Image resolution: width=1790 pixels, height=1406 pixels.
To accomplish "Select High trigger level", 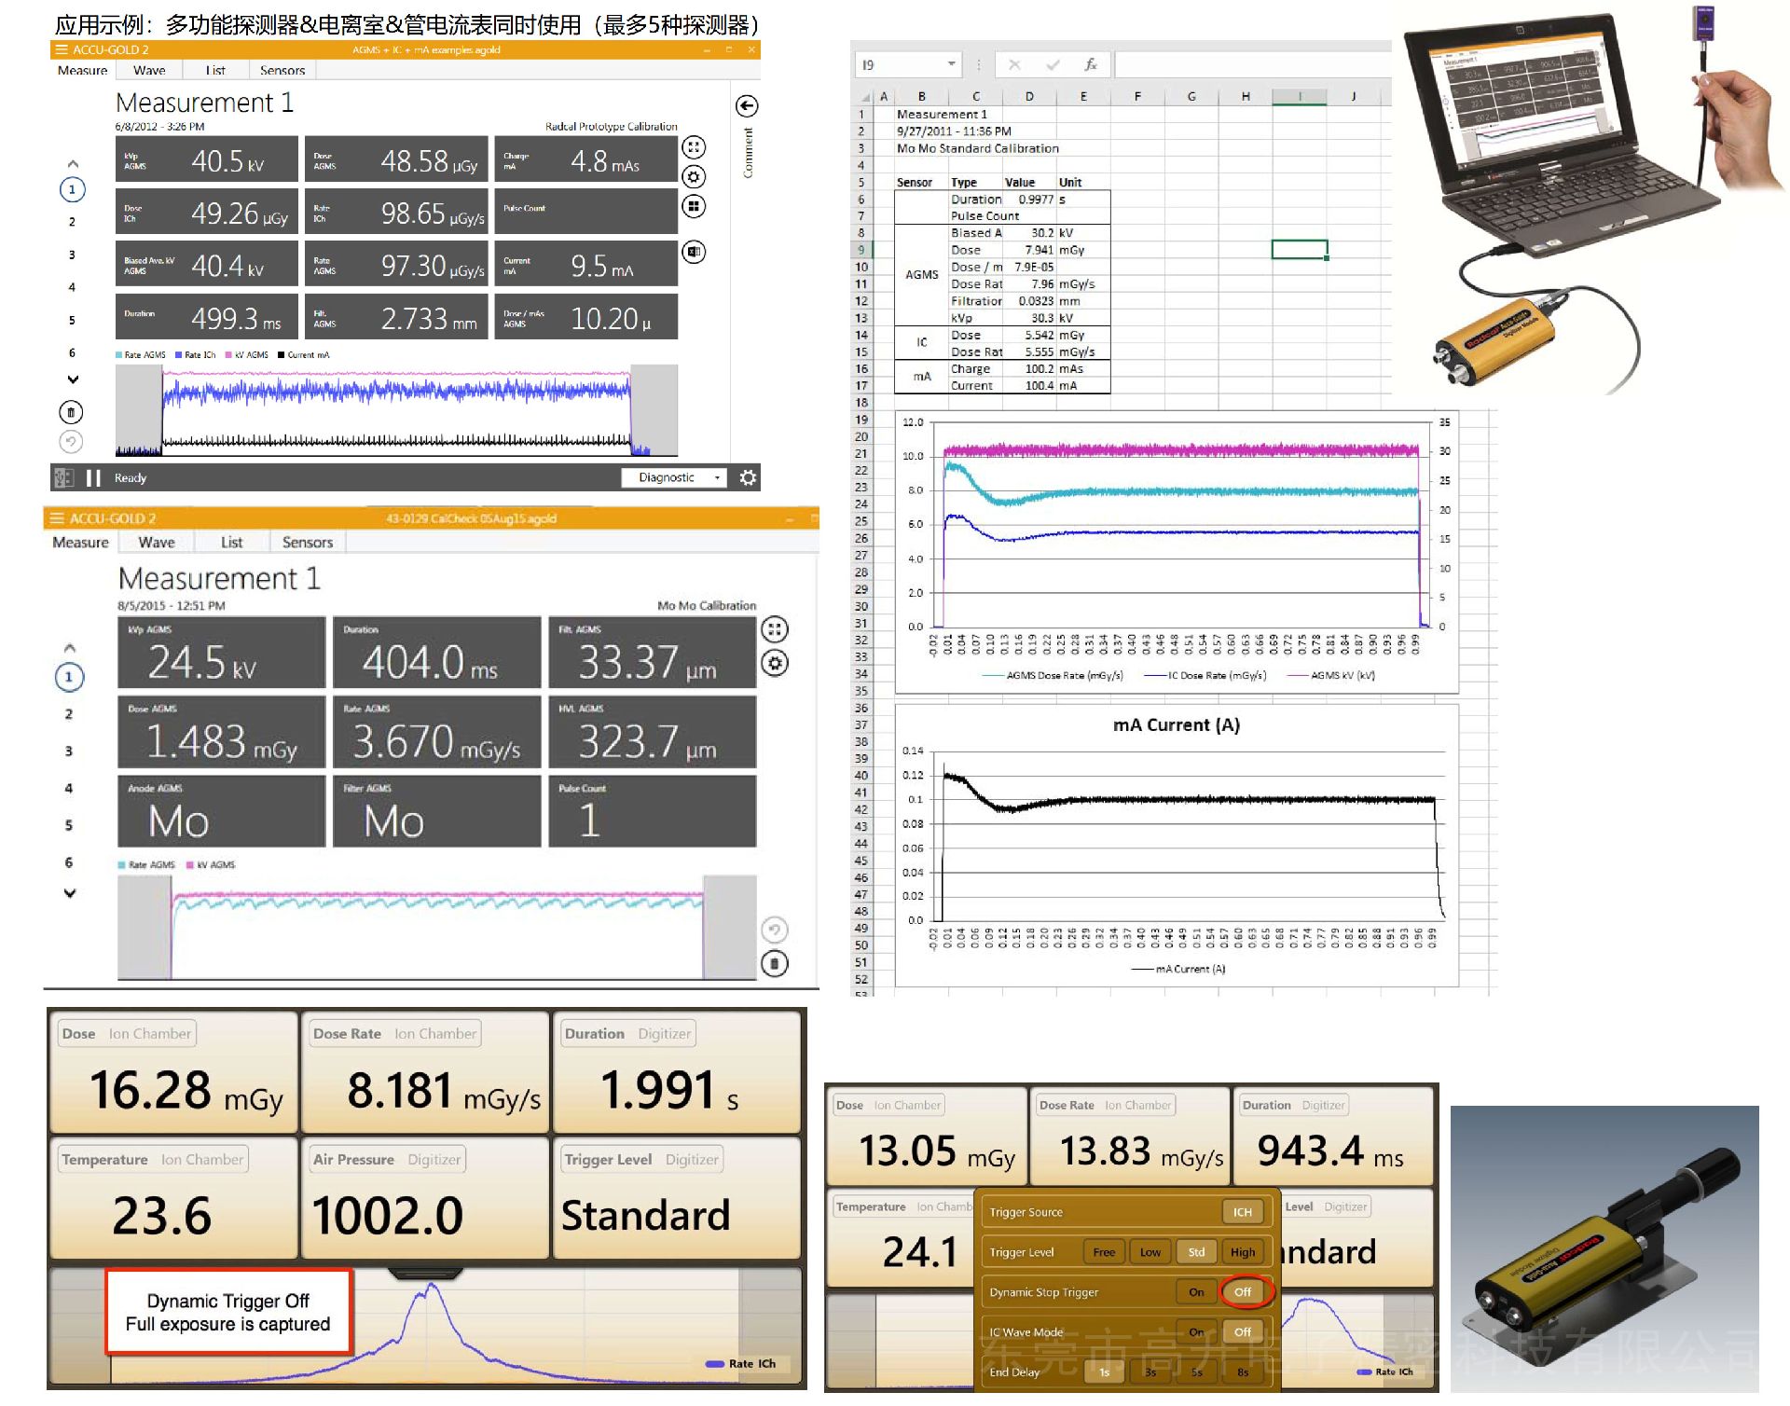I will (1242, 1252).
